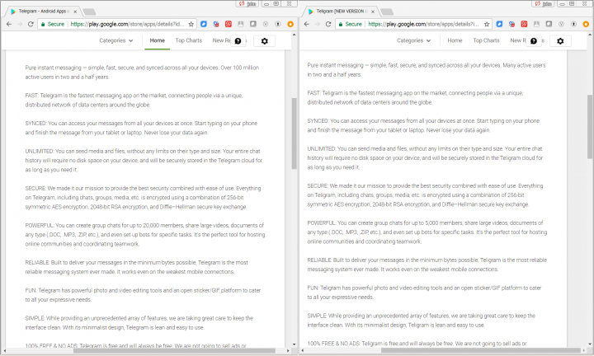Screen dimensions: 594x356
Task: Click blue tag extension icon in right window
Action: point(499,24)
